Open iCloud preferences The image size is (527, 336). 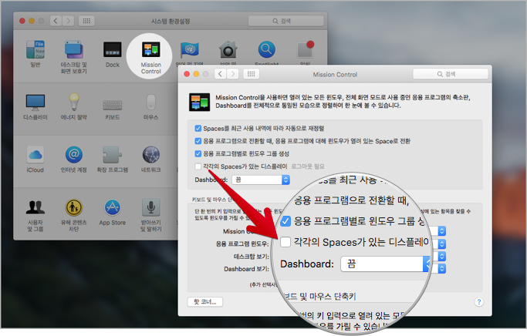(x=35, y=155)
